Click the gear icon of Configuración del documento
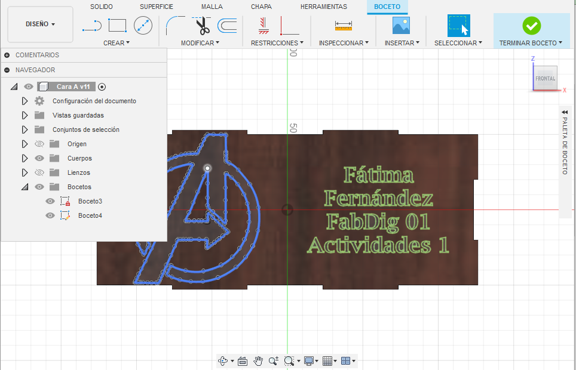This screenshot has width=576, height=370. tap(39, 101)
